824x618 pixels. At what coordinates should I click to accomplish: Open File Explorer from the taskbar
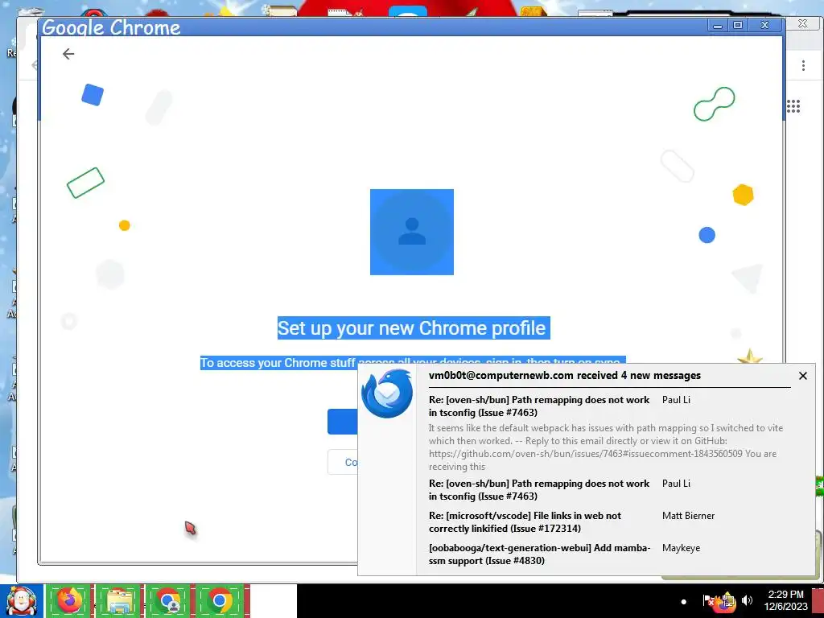click(119, 601)
